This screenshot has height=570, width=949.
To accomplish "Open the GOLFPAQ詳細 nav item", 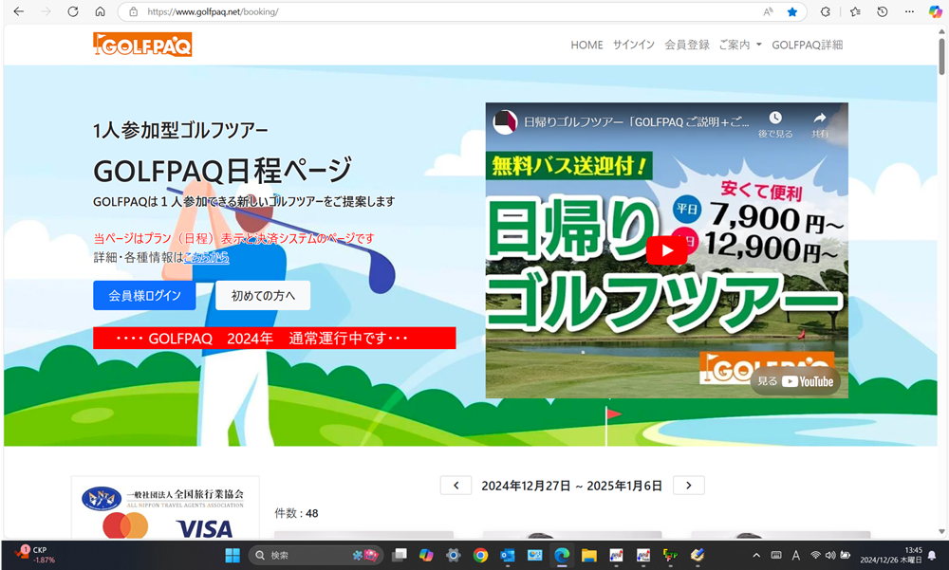I will [x=808, y=45].
